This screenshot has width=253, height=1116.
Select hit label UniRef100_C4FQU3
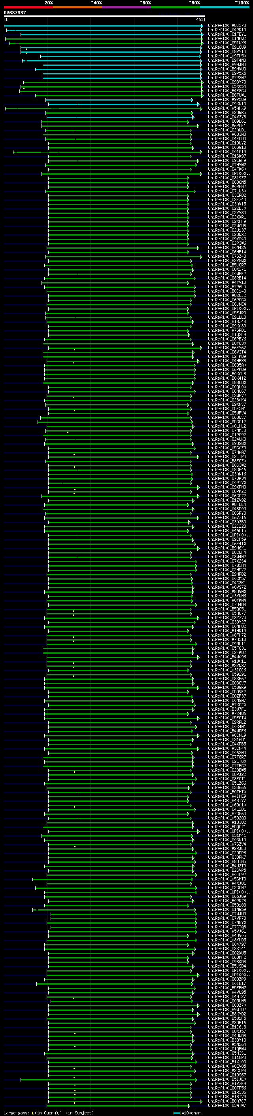[x=227, y=139]
